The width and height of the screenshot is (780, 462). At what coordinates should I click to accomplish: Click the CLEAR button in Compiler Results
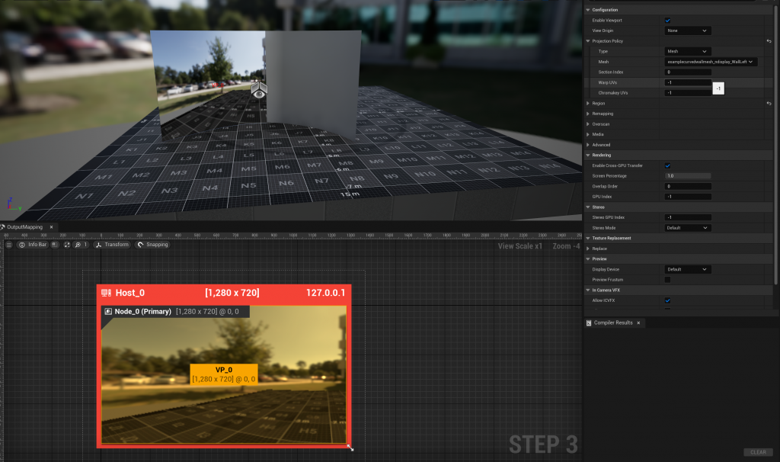point(758,452)
